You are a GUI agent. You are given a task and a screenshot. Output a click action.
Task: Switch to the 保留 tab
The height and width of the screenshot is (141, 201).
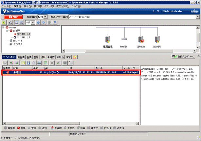[68, 57]
